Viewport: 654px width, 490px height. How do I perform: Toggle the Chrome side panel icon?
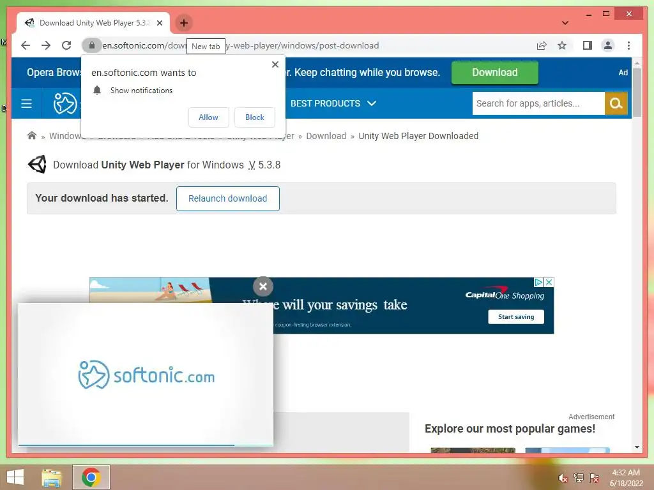(588, 45)
